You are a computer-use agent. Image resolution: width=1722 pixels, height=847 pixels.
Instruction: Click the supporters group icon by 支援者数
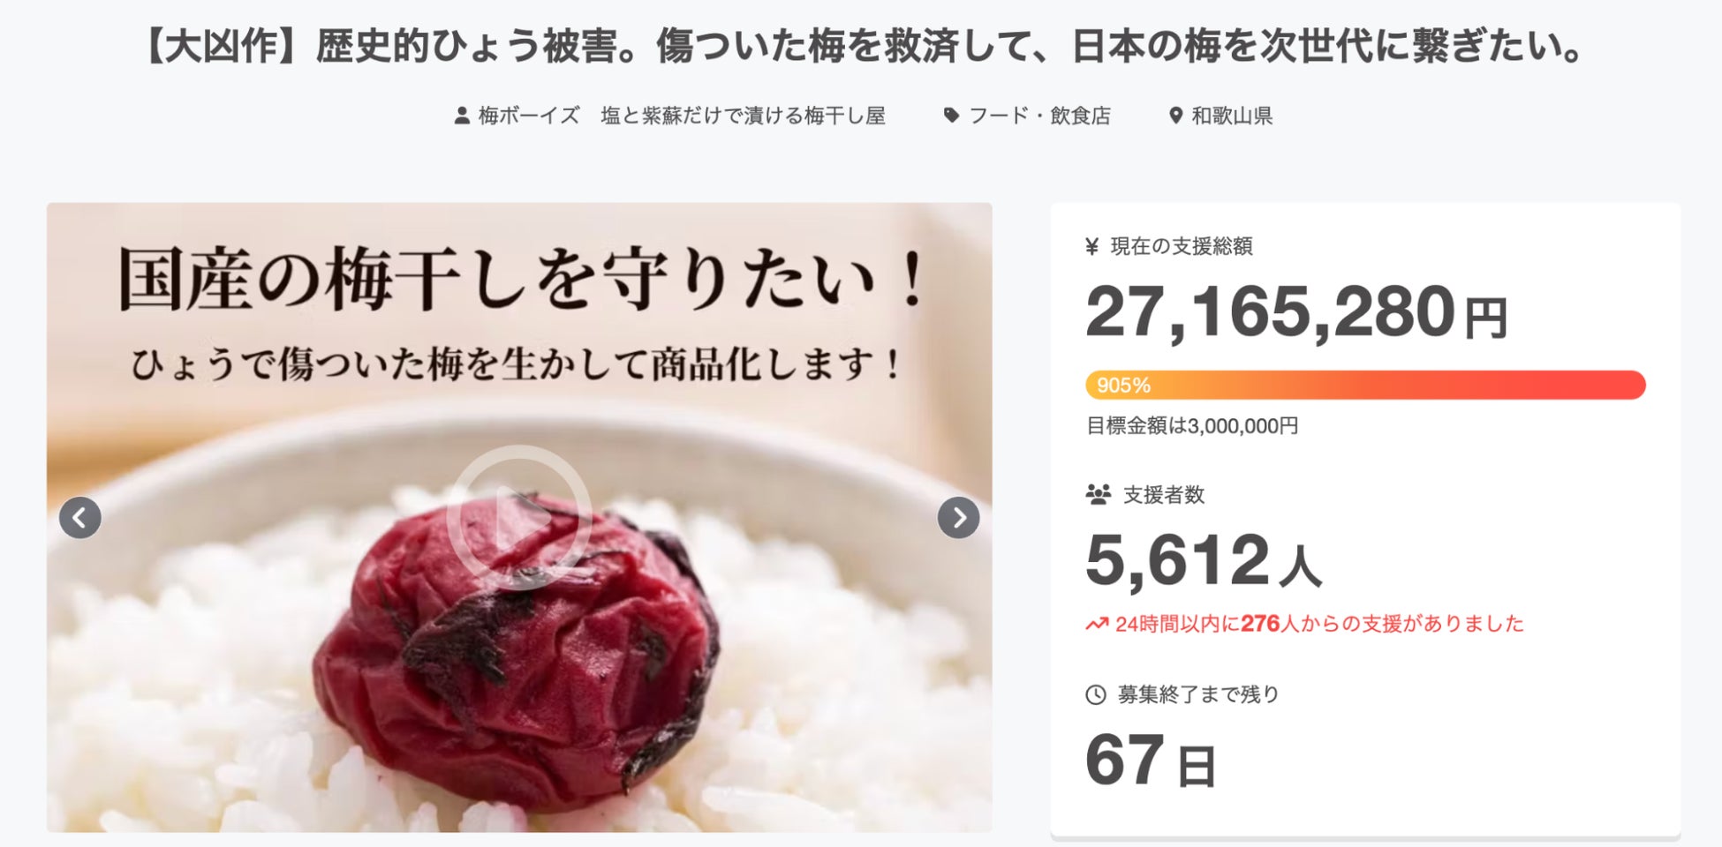(1098, 494)
